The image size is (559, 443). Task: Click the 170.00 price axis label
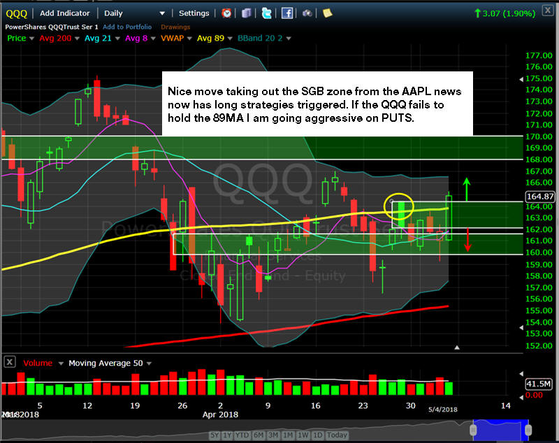click(x=539, y=136)
